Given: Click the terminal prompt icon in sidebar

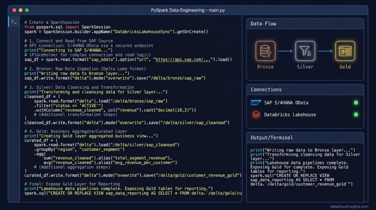Looking at the screenshot, I should coord(14,22).
